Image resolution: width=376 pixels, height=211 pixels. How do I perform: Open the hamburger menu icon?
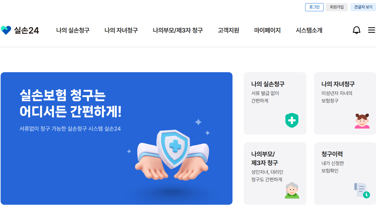pyautogui.click(x=372, y=30)
